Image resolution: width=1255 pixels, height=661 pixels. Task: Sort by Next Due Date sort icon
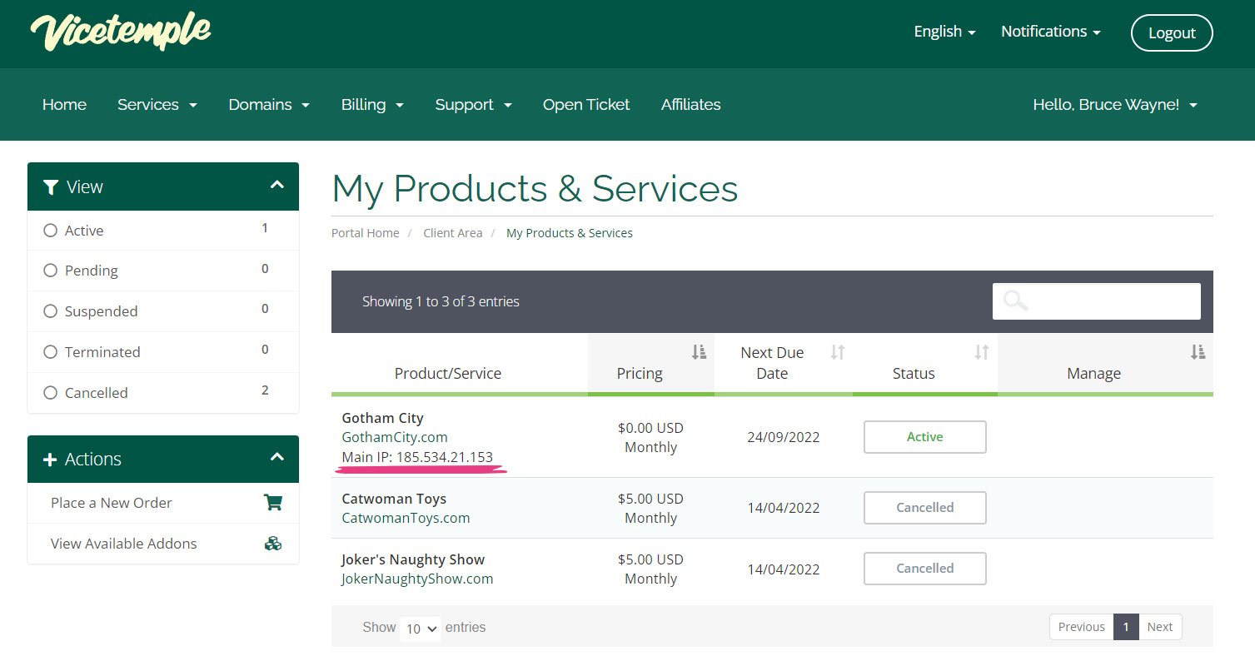pyautogui.click(x=838, y=352)
